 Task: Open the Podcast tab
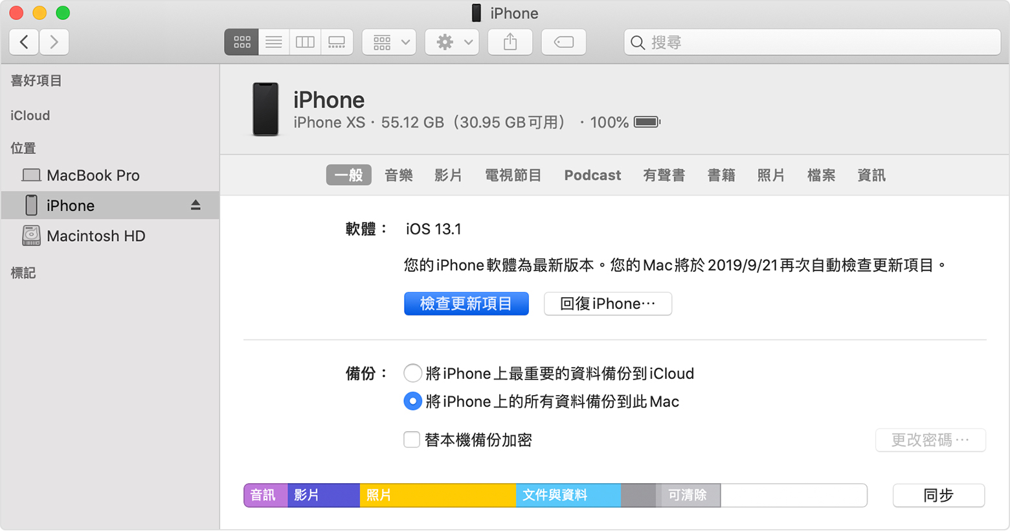(592, 175)
